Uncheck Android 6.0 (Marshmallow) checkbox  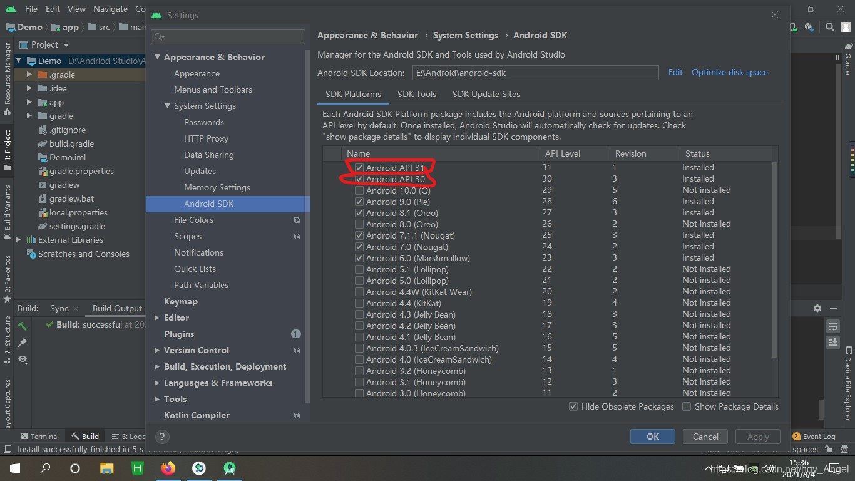tap(359, 258)
